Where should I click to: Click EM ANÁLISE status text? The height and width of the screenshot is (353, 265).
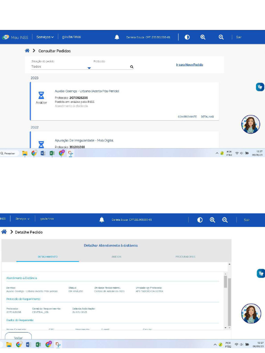76,291
